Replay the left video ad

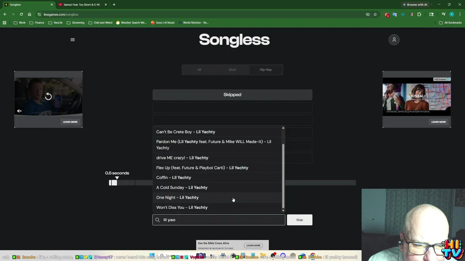click(48, 96)
